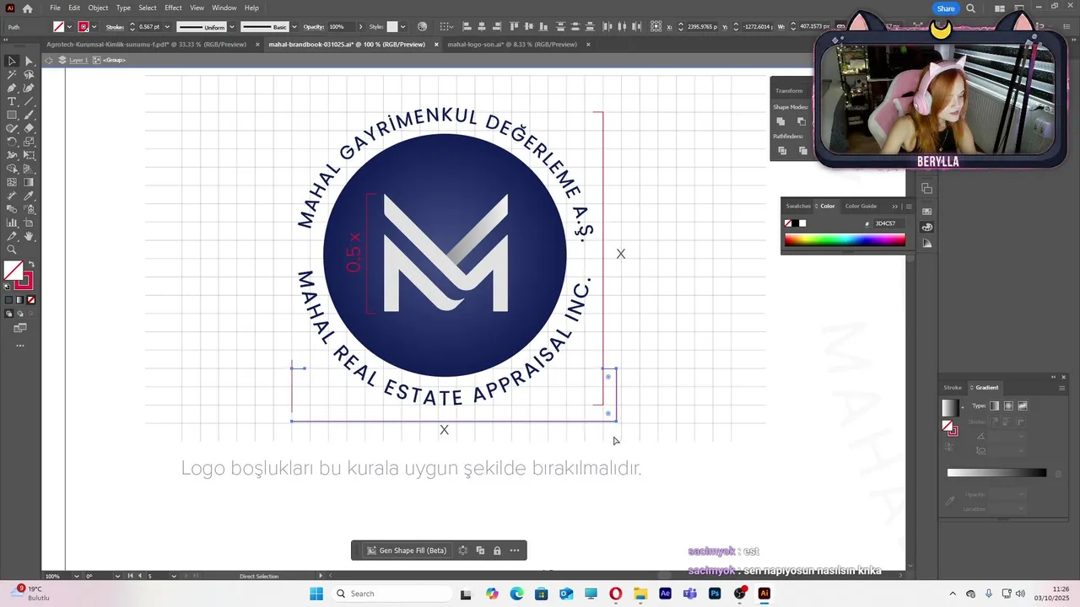The height and width of the screenshot is (607, 1080).
Task: Select the Line Segment tool
Action: tap(29, 102)
